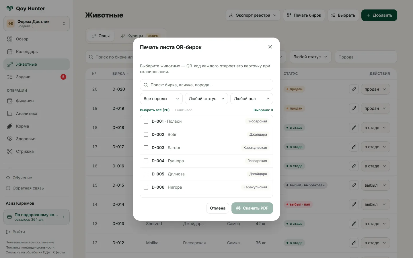Click the Выйти logout icon
The width and height of the screenshot is (413, 258).
[8, 232]
